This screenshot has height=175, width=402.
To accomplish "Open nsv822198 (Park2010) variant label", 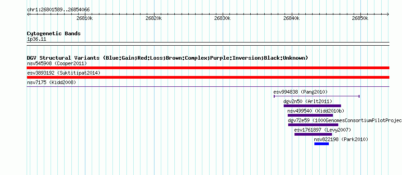I will coord(341,139).
